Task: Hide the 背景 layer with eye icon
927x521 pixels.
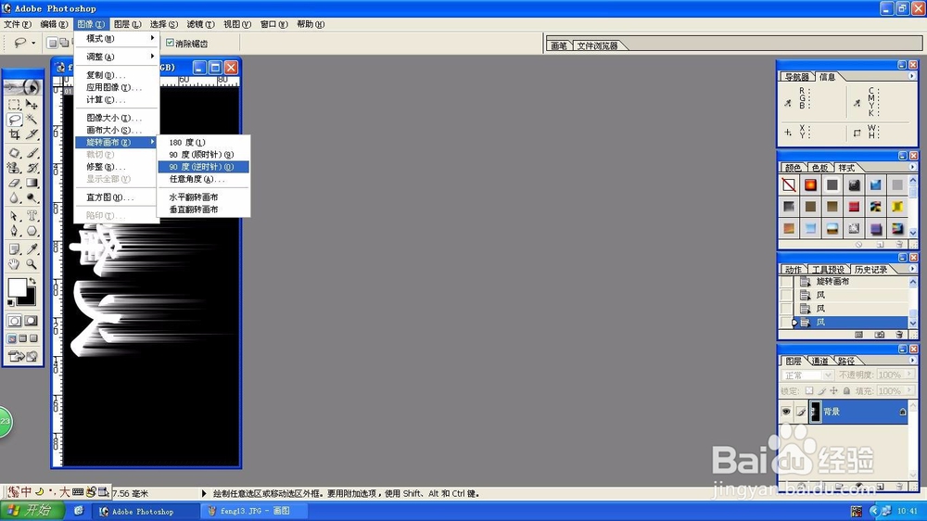Action: [x=786, y=412]
